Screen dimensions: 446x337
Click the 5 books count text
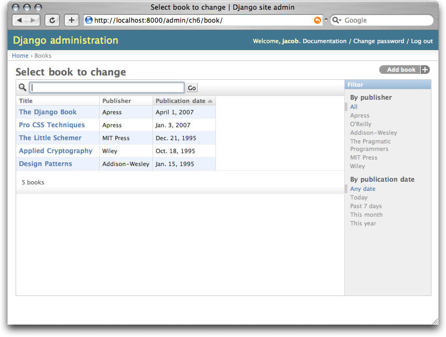[x=33, y=182]
